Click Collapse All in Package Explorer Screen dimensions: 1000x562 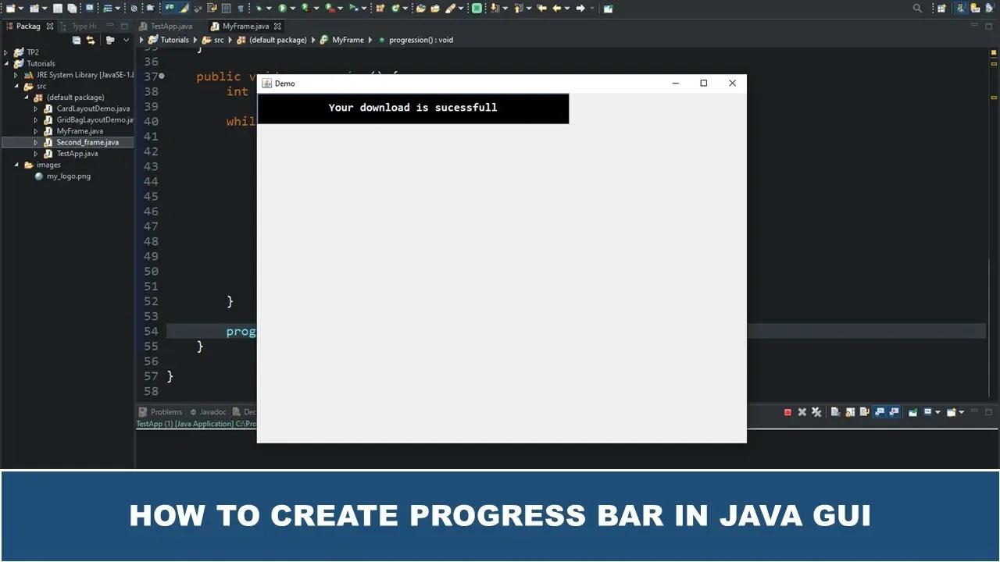coord(77,41)
